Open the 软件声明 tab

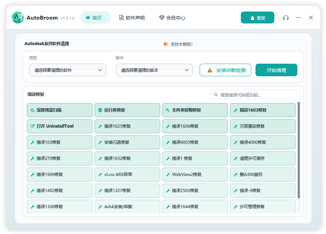[132, 18]
